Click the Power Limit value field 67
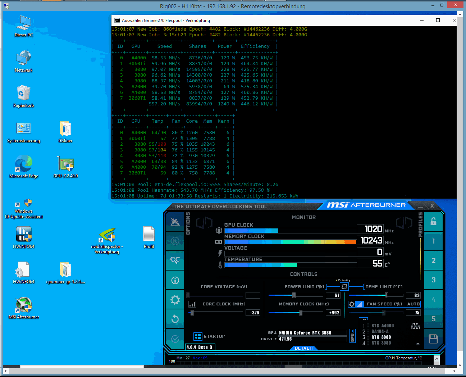Image resolution: width=466 pixels, height=377 pixels. tap(333, 295)
